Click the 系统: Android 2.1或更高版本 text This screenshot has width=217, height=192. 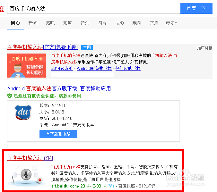tap(67, 125)
